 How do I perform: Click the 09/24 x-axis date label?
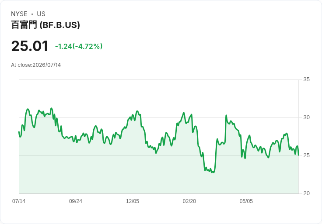click(x=76, y=201)
